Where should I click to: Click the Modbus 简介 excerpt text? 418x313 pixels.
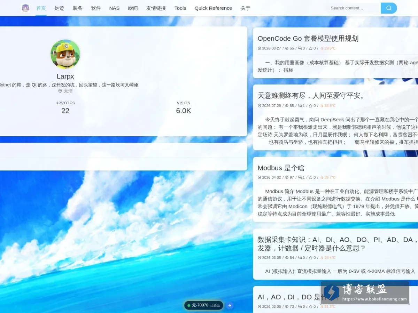coord(338,202)
